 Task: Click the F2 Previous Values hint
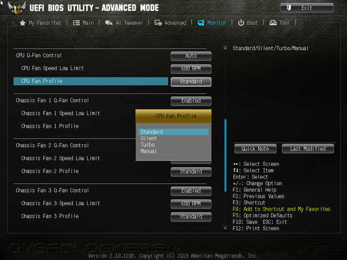pos(258,196)
